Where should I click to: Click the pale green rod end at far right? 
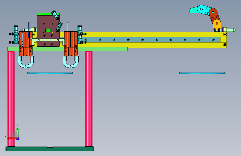click(231, 30)
